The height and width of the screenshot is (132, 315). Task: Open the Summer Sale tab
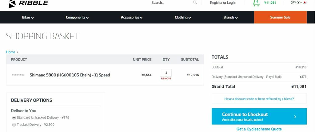280,17
